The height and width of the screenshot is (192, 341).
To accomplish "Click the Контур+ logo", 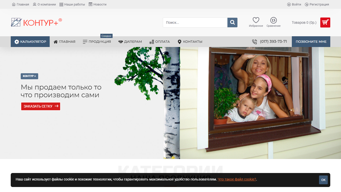I will (36, 22).
